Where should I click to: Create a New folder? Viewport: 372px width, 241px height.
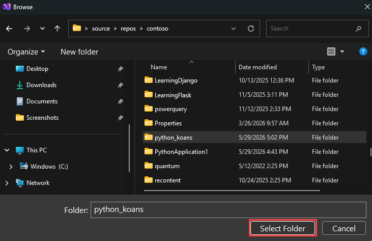(79, 52)
